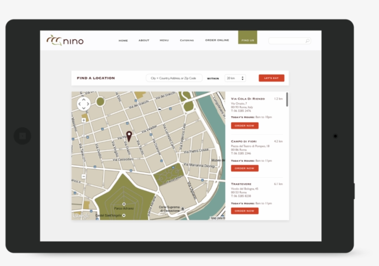
Task: Click the Parco Adriano map marker
Action: (124, 204)
